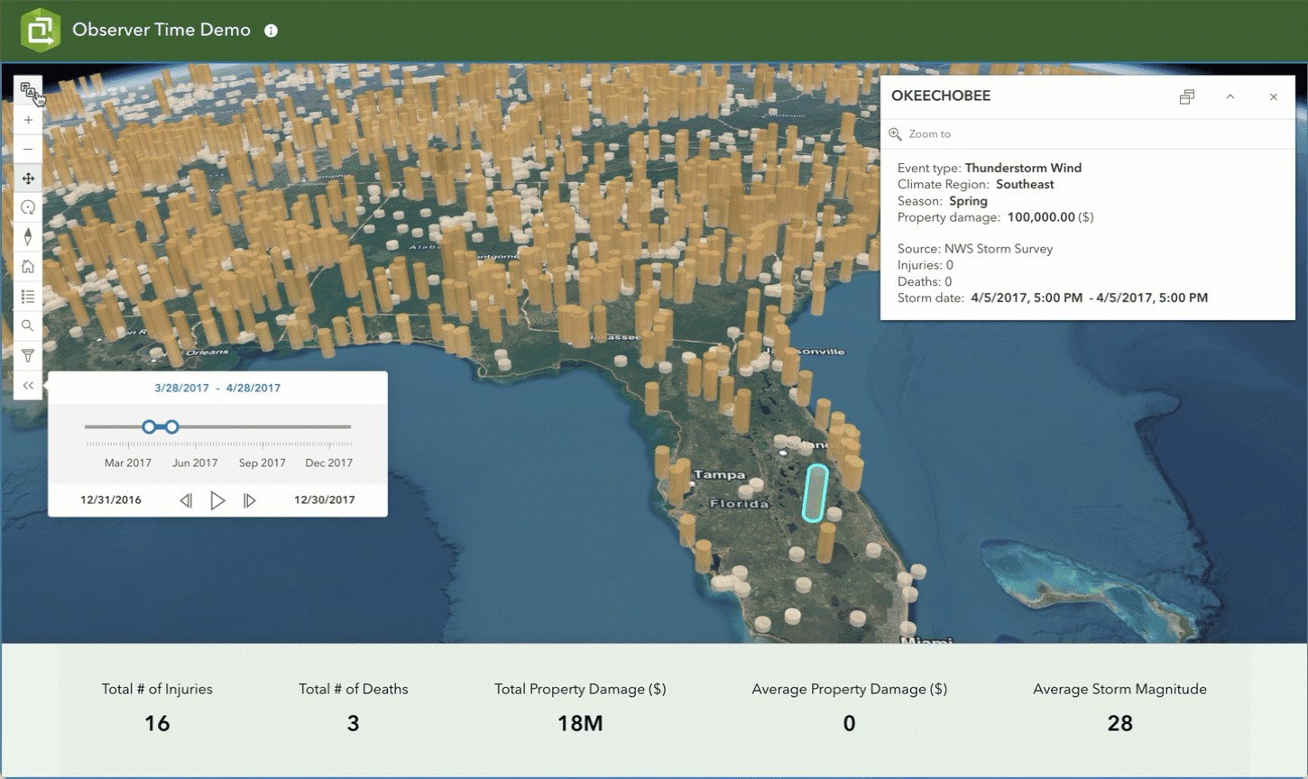Collapse the toolbar with double chevron
Image resolution: width=1308 pixels, height=779 pixels.
(28, 385)
